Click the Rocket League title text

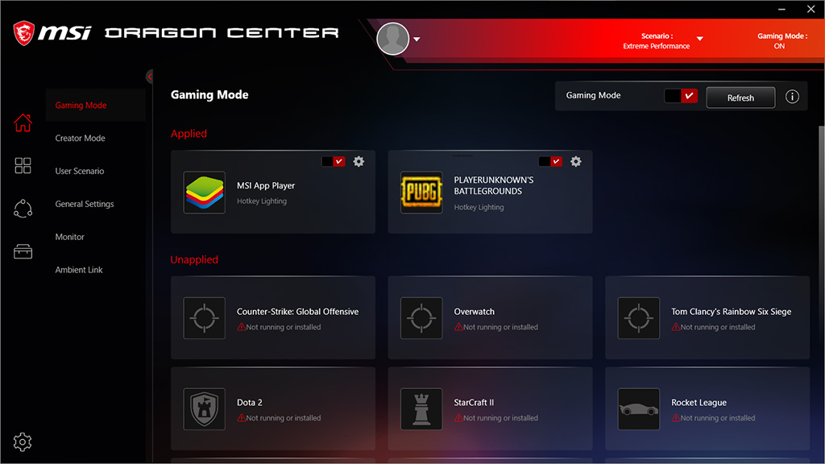(699, 403)
